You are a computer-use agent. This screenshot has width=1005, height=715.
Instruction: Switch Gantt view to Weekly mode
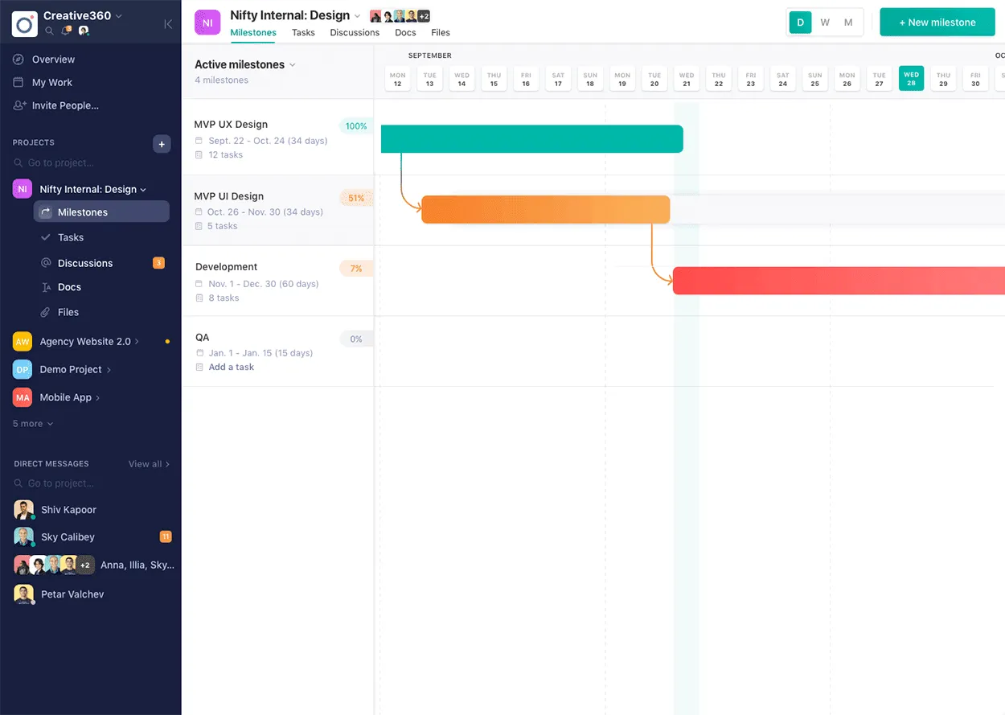pos(823,22)
